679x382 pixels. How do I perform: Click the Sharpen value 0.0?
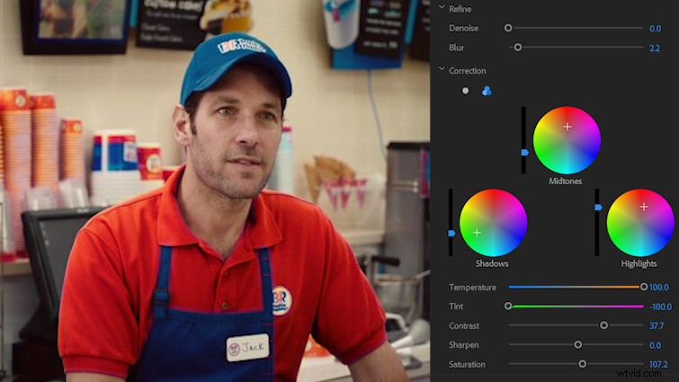click(x=656, y=345)
